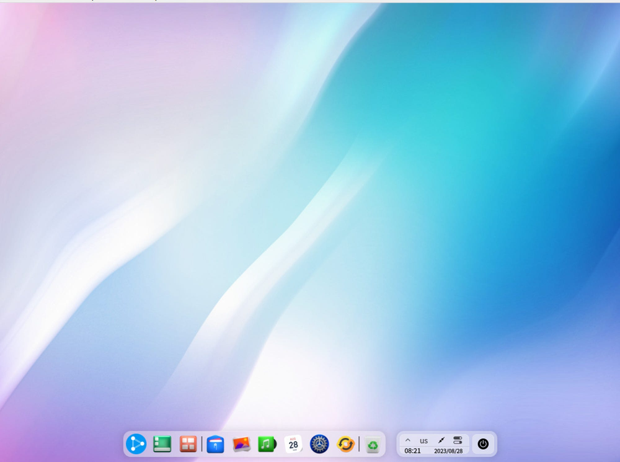Click the network plug tray icon
The image size is (620, 462).
click(441, 440)
